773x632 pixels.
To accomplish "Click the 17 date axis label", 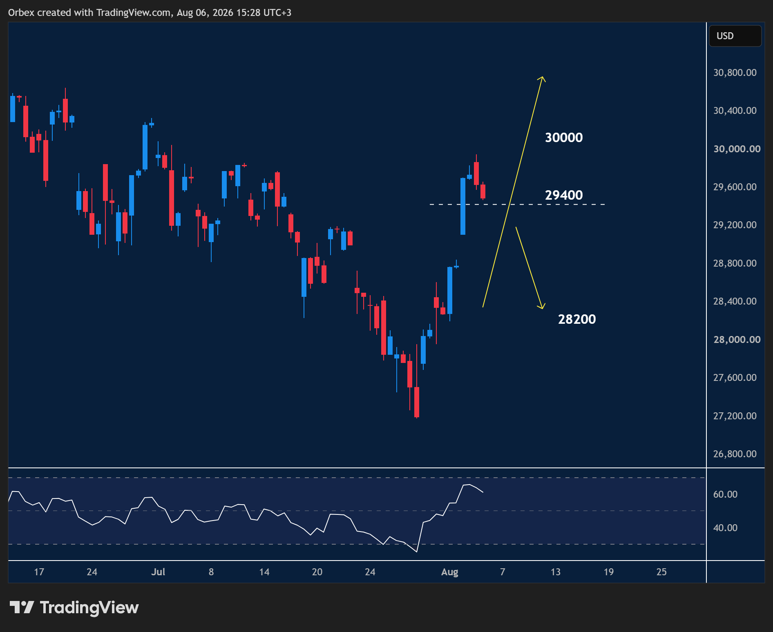I will (x=39, y=572).
